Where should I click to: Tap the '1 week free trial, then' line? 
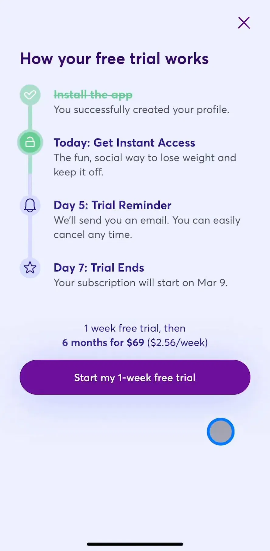pos(135,328)
